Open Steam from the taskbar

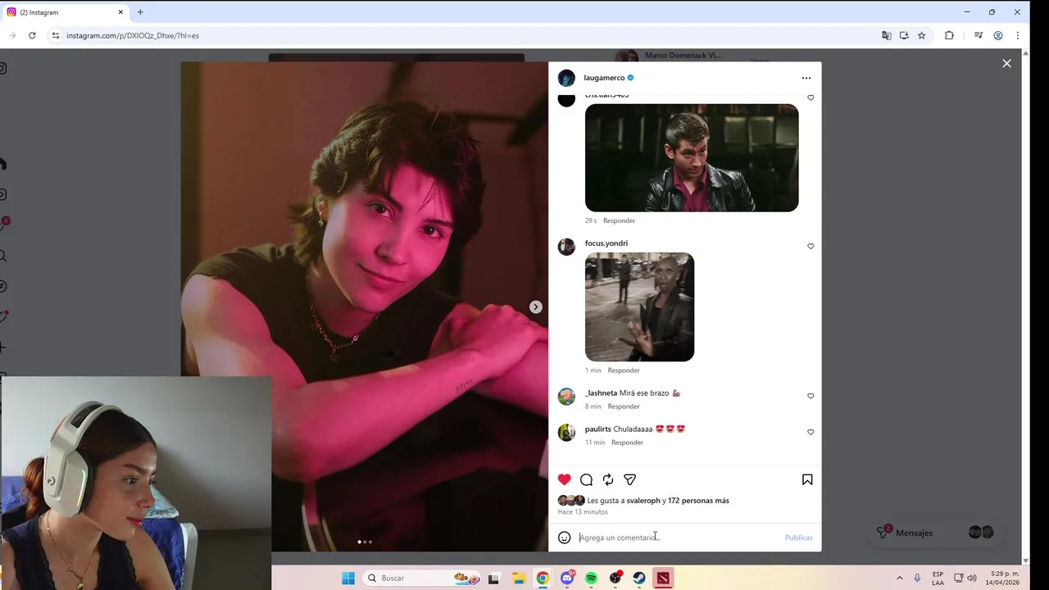639,578
